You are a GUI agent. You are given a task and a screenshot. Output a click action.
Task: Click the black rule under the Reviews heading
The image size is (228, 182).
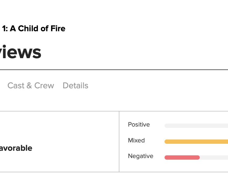click(114, 70)
